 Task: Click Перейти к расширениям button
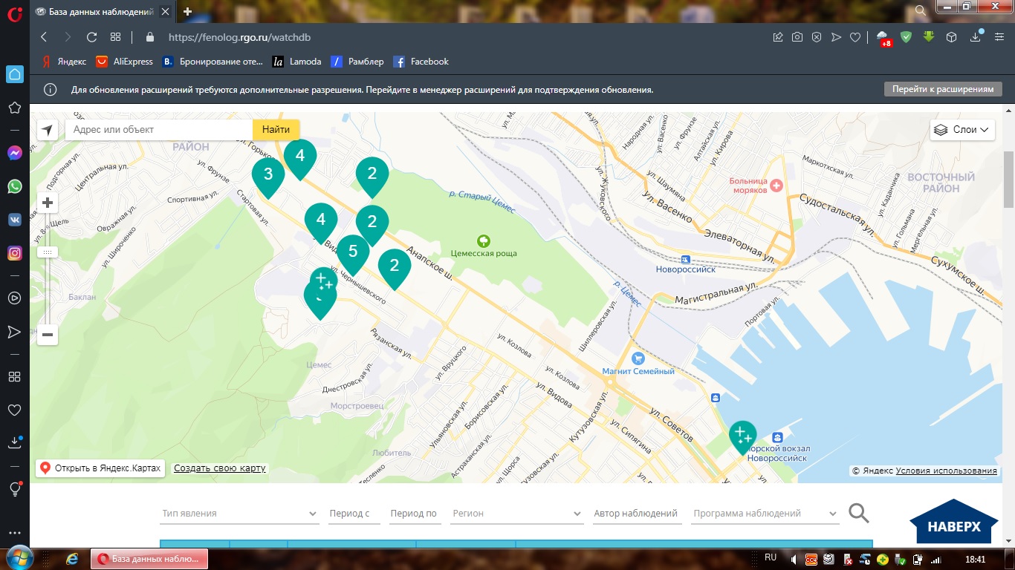[x=942, y=89]
